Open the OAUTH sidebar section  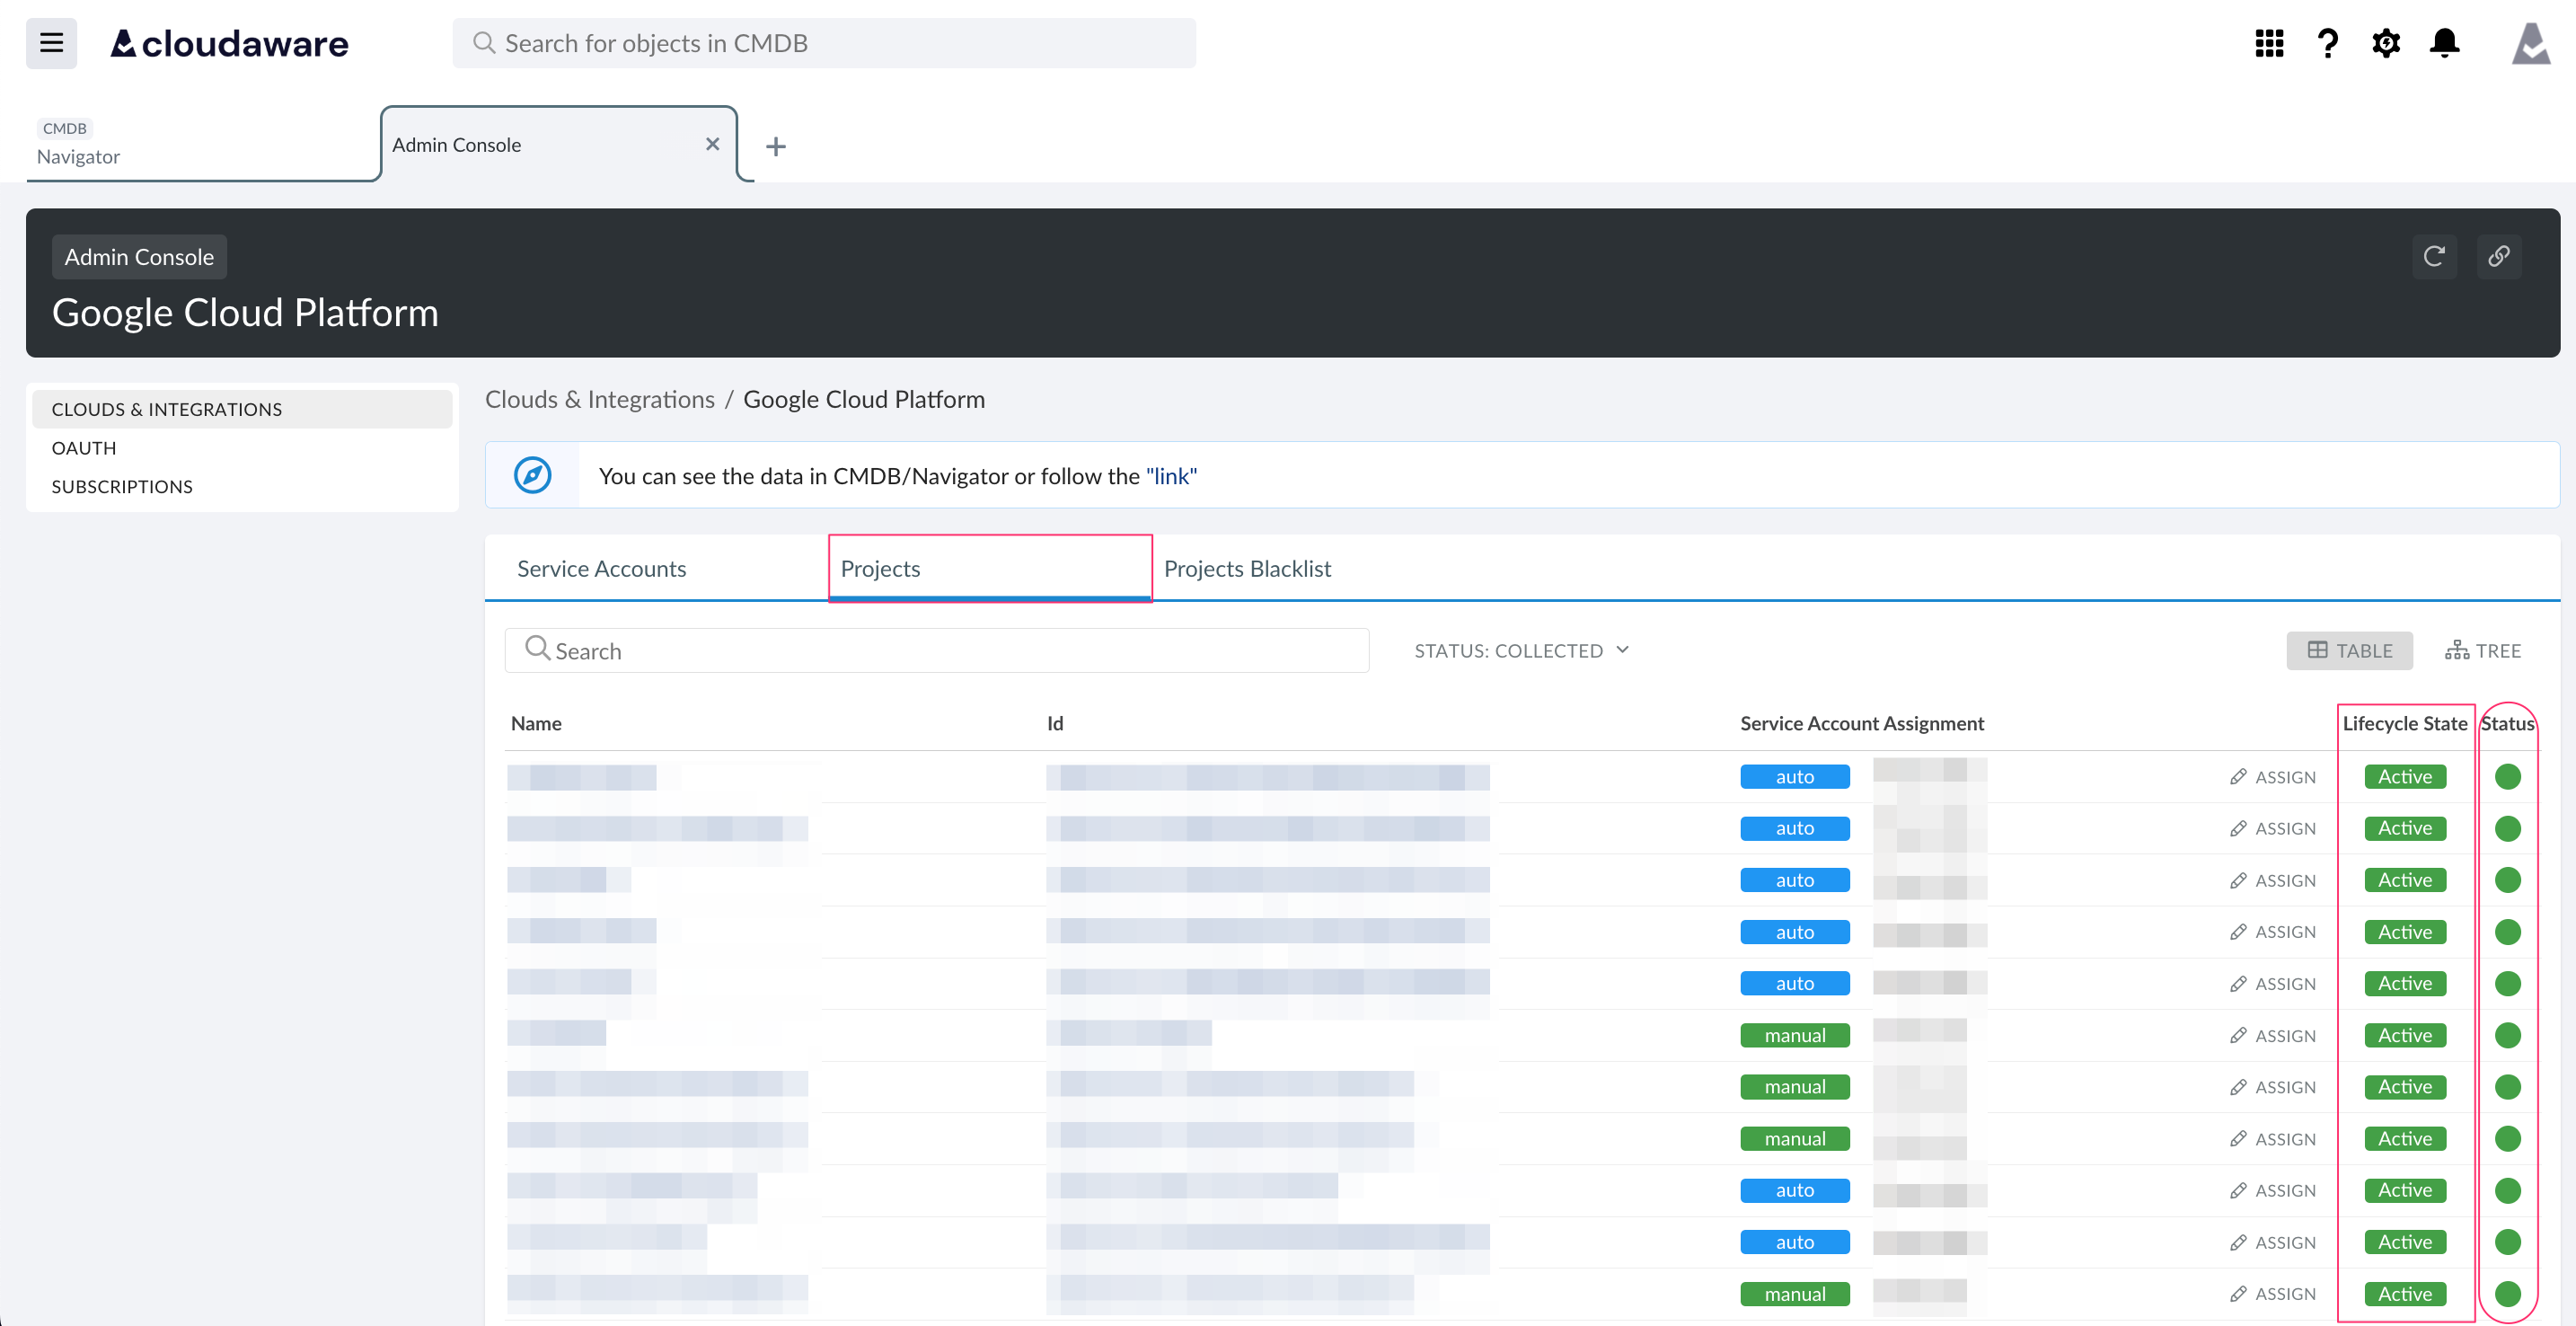84,447
